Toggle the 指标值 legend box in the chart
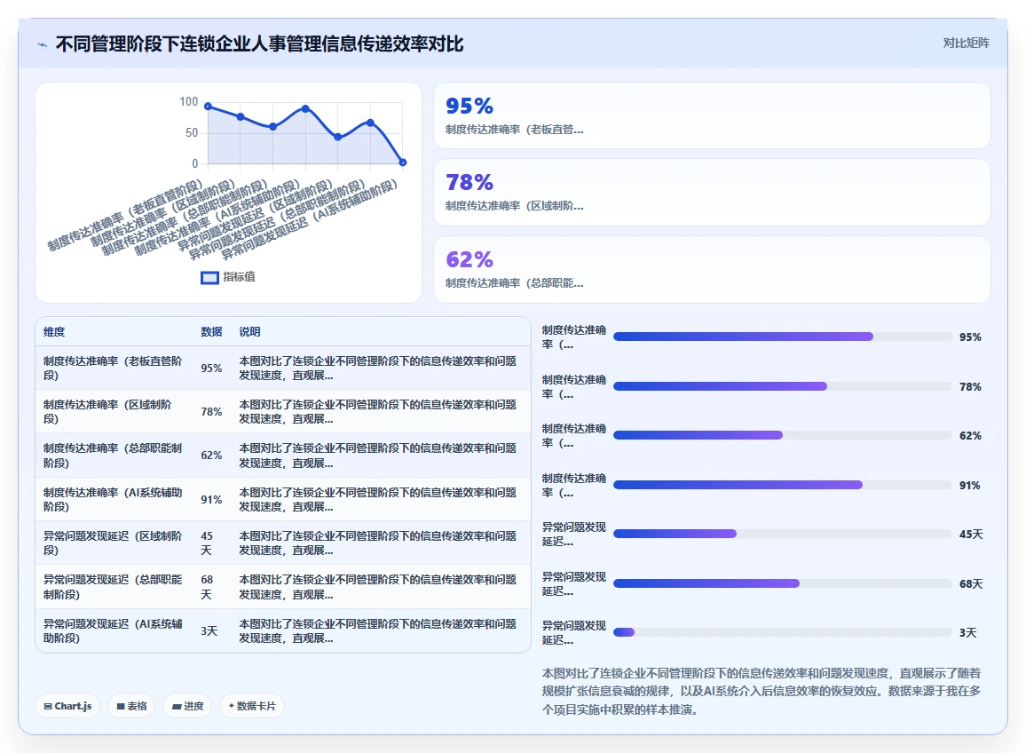 click(209, 278)
